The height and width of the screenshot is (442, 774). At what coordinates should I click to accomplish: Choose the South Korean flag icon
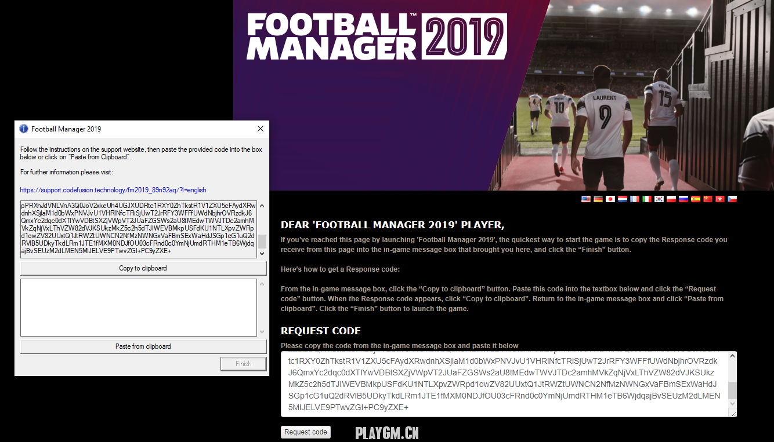[659, 199]
